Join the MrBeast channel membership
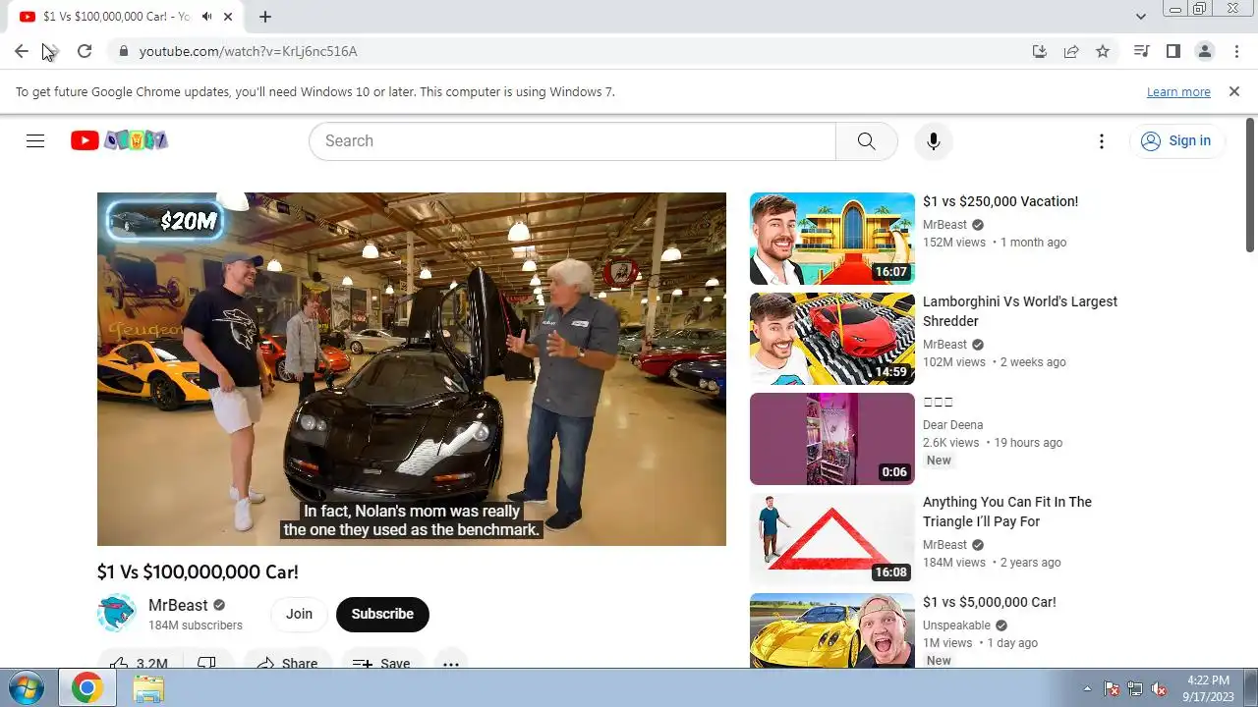 click(299, 614)
